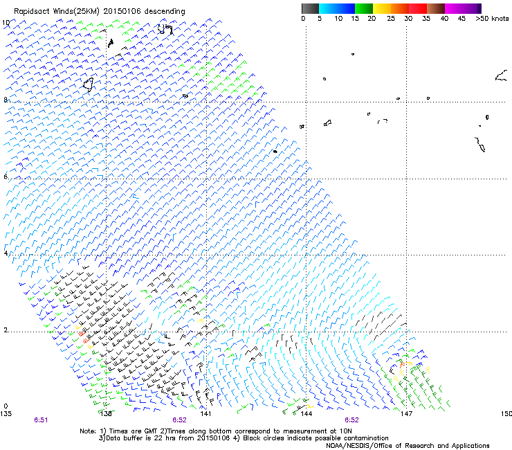Click the '45' label under the color bar
The image size is (512, 450).
461,19
